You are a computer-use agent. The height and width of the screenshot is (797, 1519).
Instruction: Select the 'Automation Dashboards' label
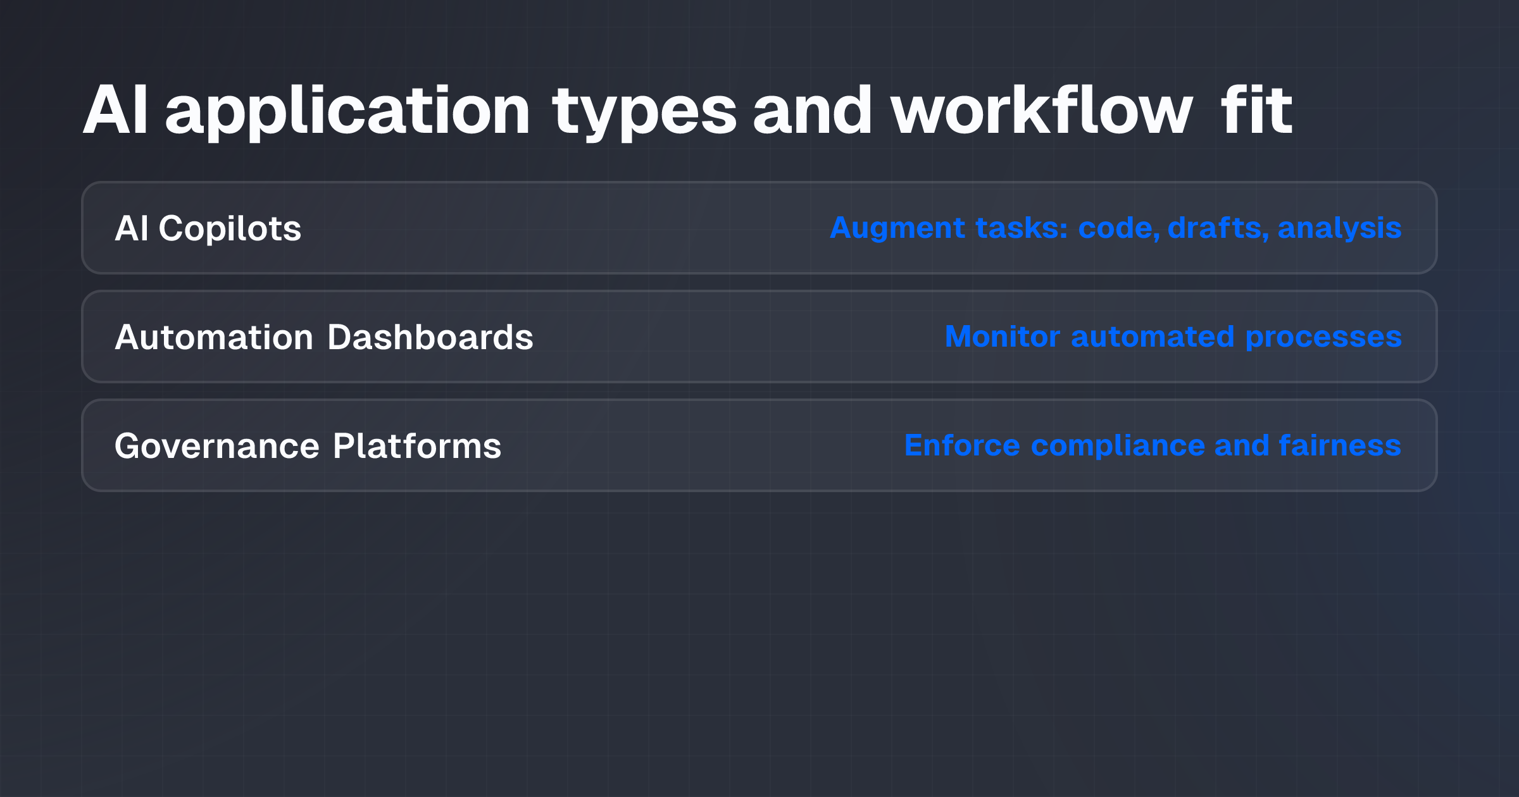324,337
